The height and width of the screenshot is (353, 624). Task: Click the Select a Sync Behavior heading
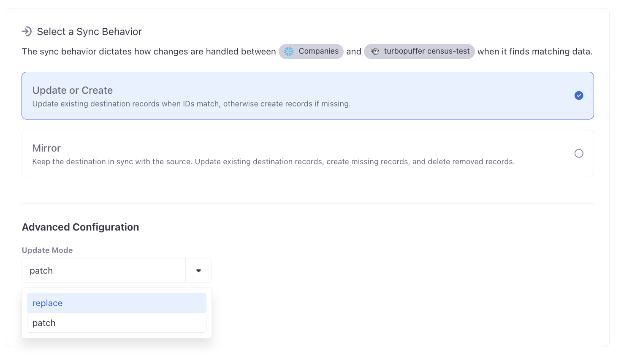pyautogui.click(x=89, y=32)
